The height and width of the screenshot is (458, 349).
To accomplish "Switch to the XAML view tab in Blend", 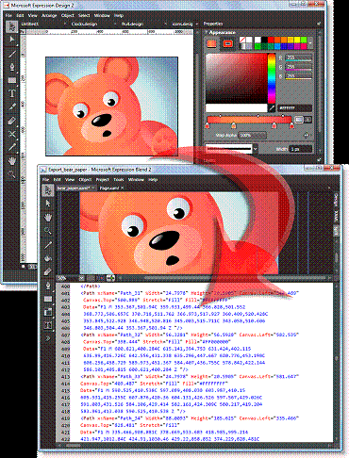I will [x=336, y=217].
